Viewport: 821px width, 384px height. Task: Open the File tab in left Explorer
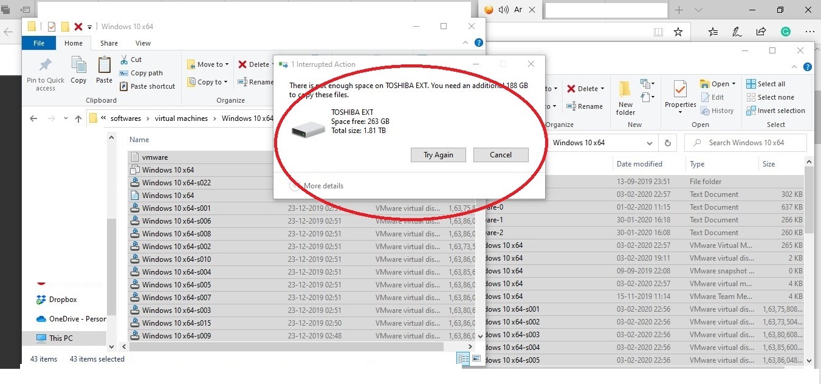pos(39,43)
